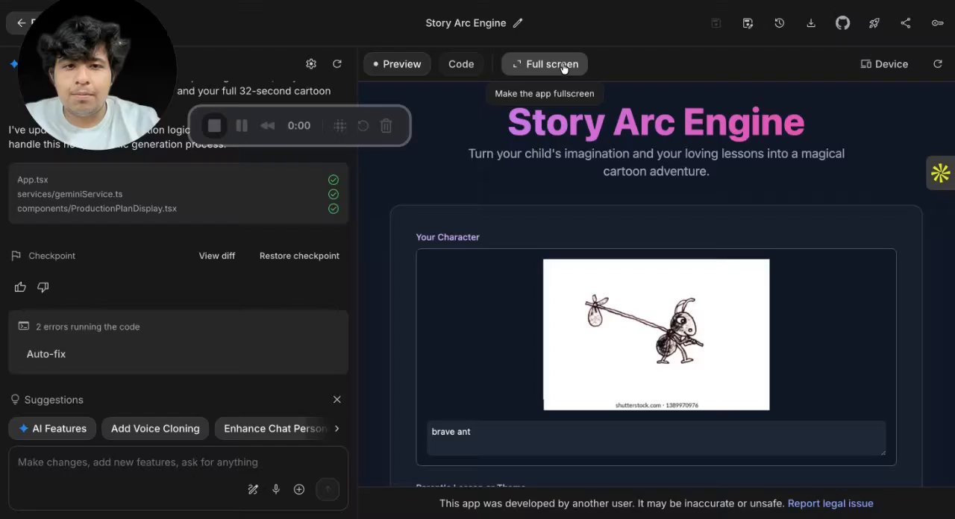The width and height of the screenshot is (955, 519).
Task: Close the Suggestions panel
Action: point(337,400)
